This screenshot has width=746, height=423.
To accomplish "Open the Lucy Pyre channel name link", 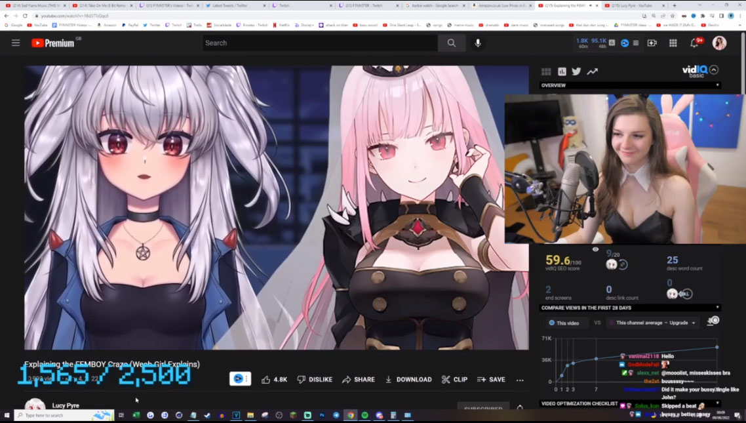I will (x=66, y=405).
